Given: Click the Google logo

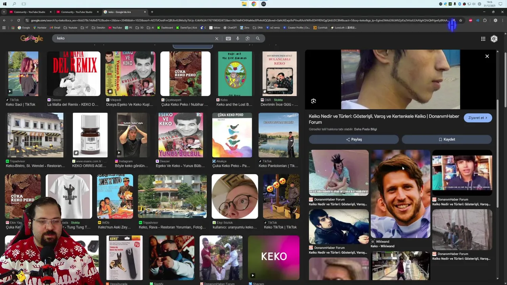Looking at the screenshot, I should point(32,38).
